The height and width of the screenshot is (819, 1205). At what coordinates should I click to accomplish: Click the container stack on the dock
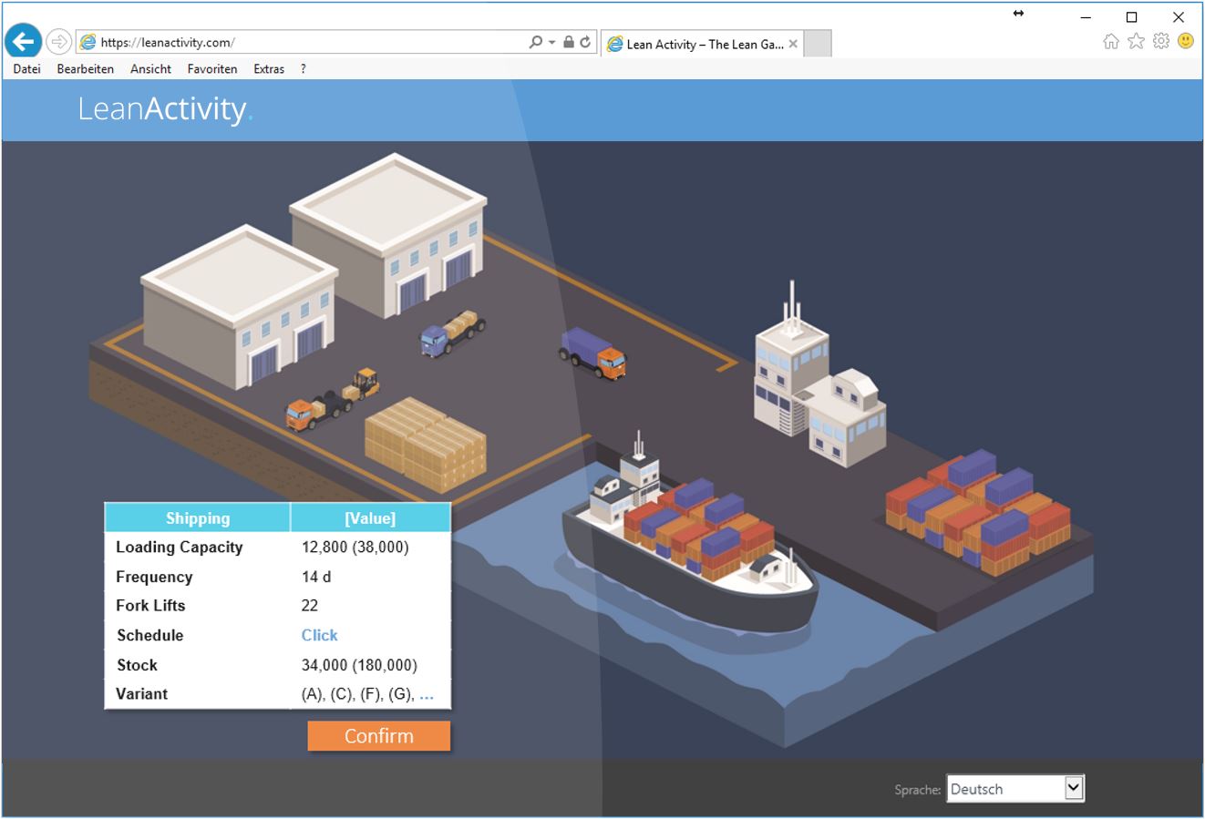[x=980, y=513]
